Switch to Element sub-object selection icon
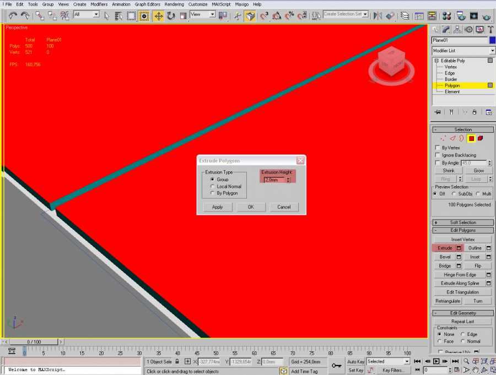Screen dimensions: 496x375 tap(480, 138)
